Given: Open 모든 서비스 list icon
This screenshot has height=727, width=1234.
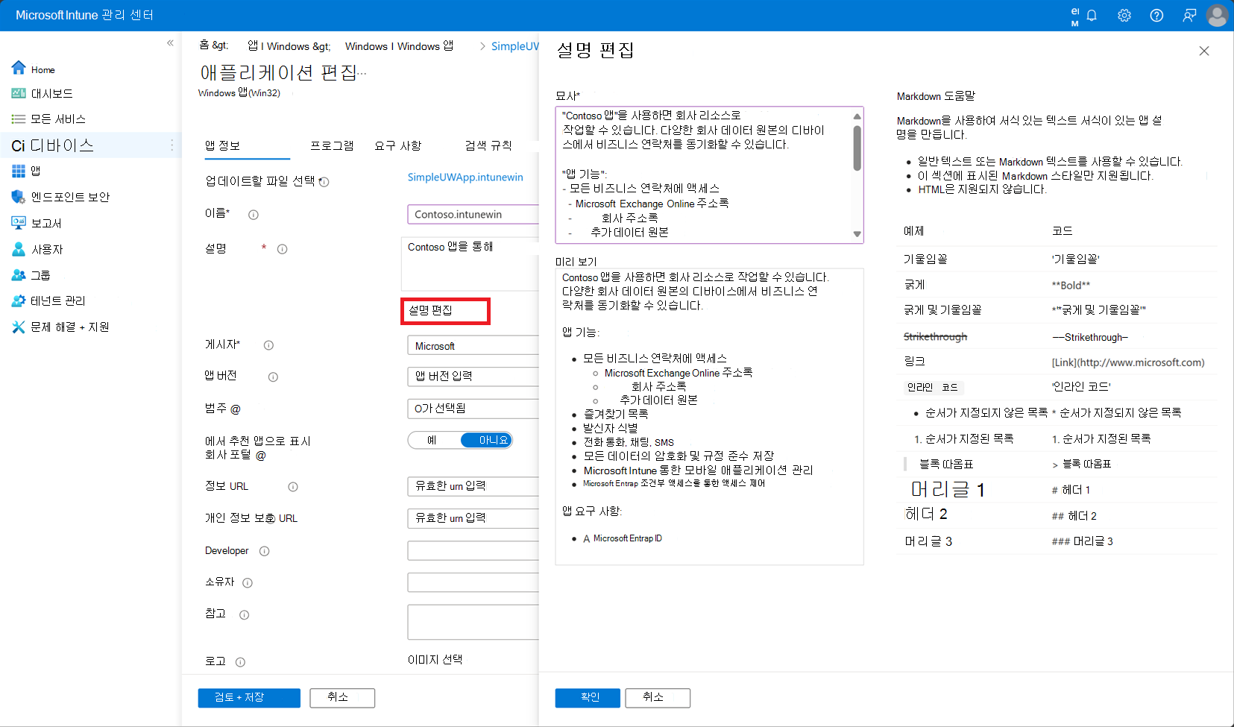Looking at the screenshot, I should coord(19,119).
